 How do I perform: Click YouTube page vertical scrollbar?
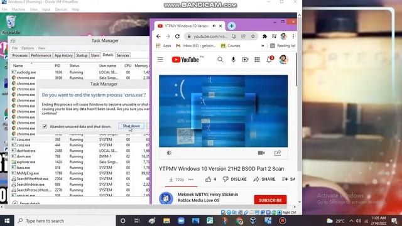(297, 69)
